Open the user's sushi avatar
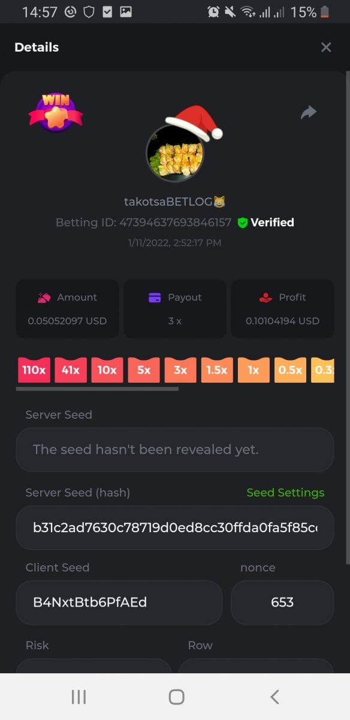 pos(174,153)
